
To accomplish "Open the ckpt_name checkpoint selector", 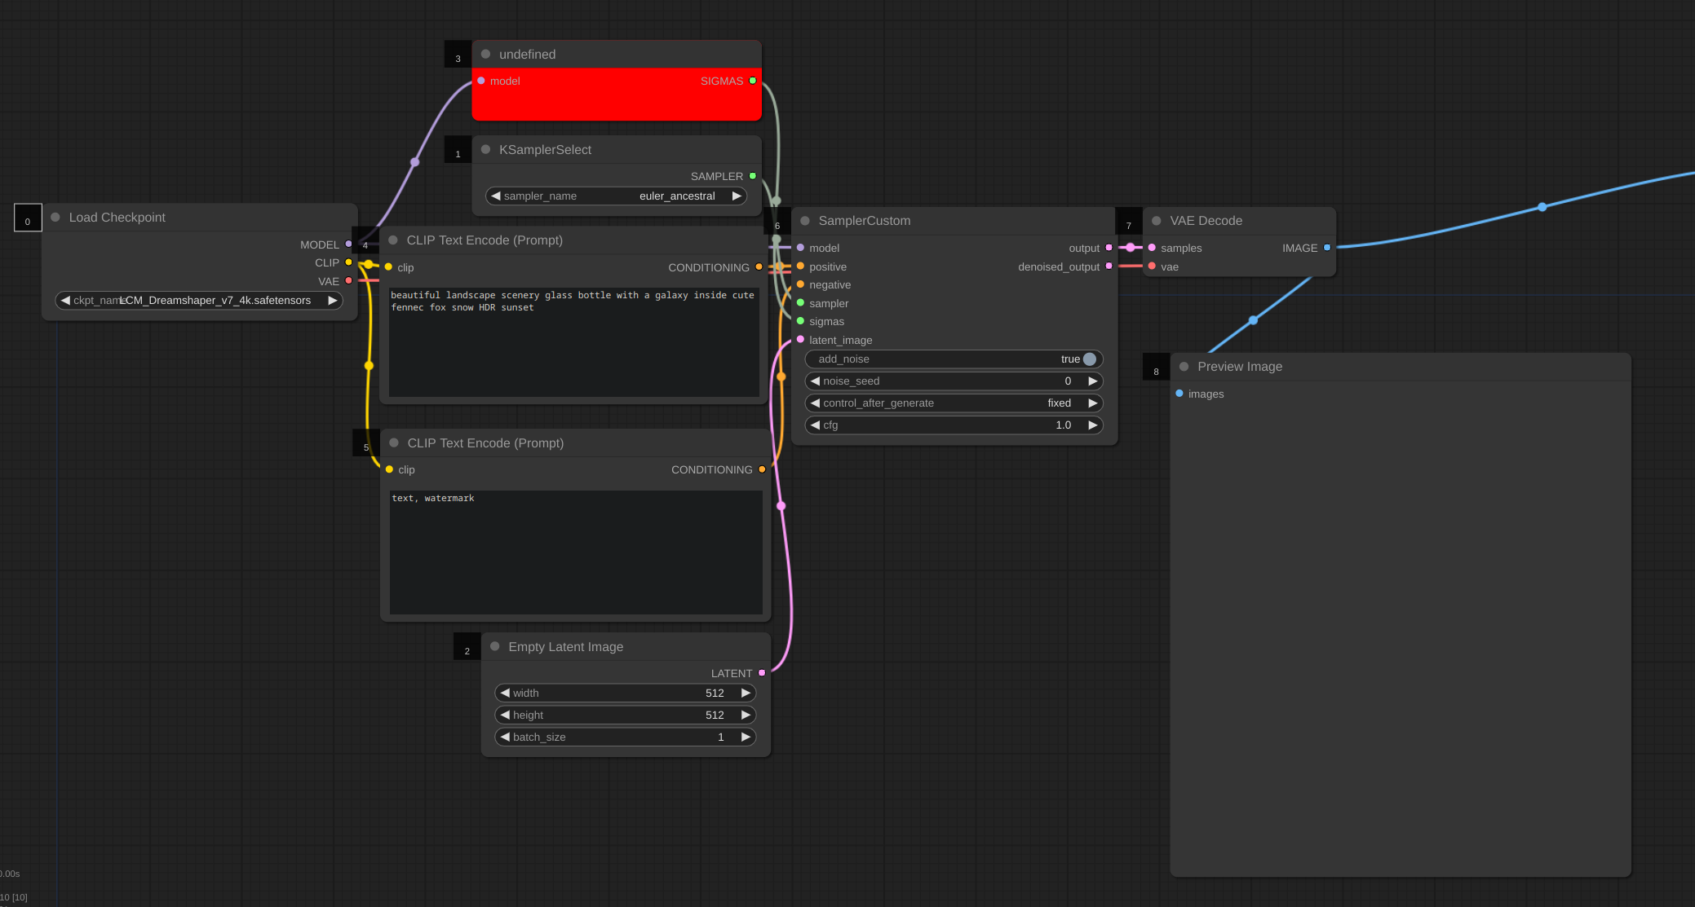I will 199,301.
